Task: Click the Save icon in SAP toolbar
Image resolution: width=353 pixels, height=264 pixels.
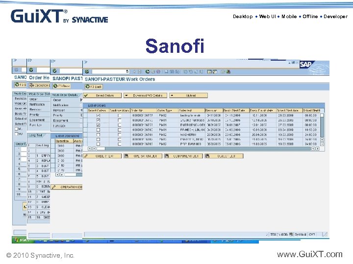Action: point(140,71)
